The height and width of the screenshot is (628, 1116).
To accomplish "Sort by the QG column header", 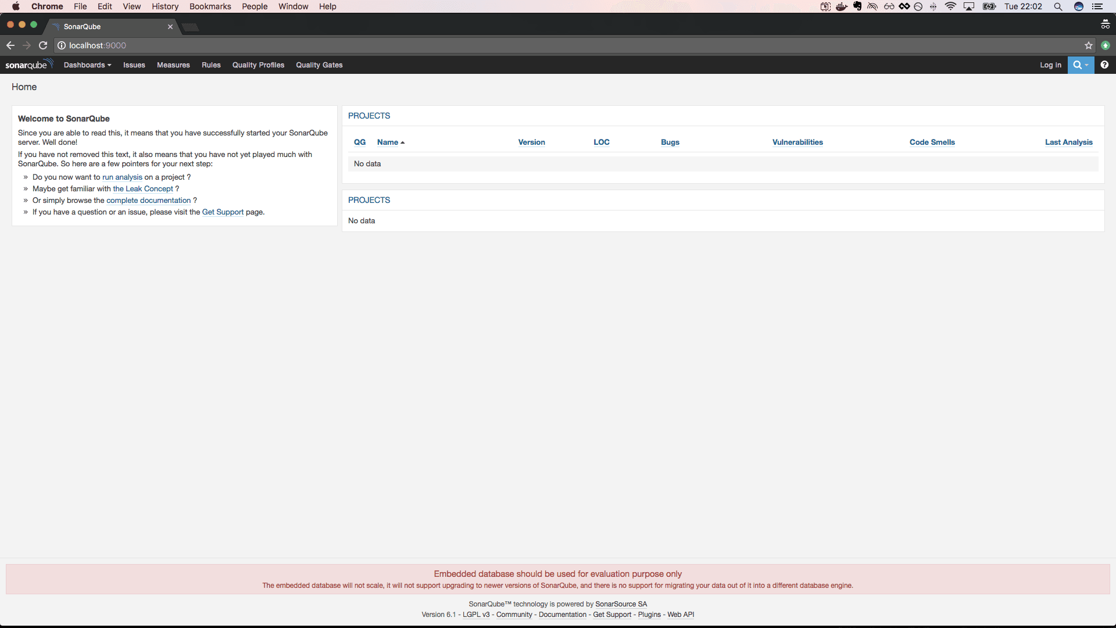I will coord(360,142).
